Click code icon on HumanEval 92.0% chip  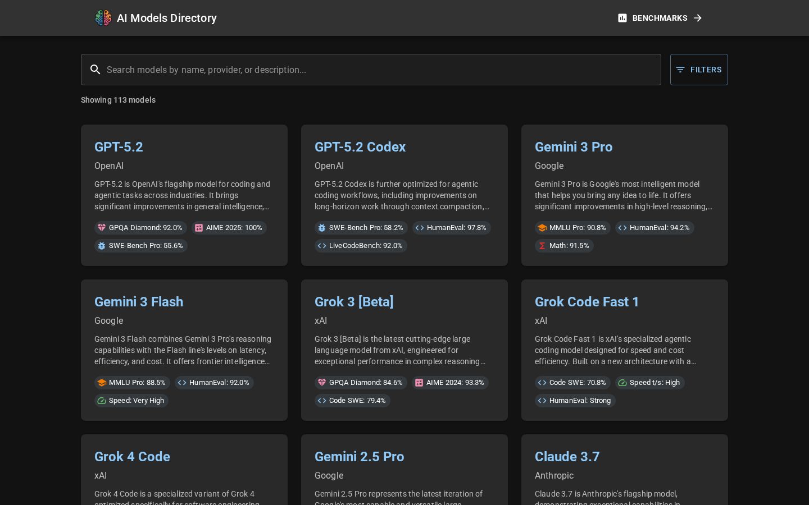[x=182, y=383]
